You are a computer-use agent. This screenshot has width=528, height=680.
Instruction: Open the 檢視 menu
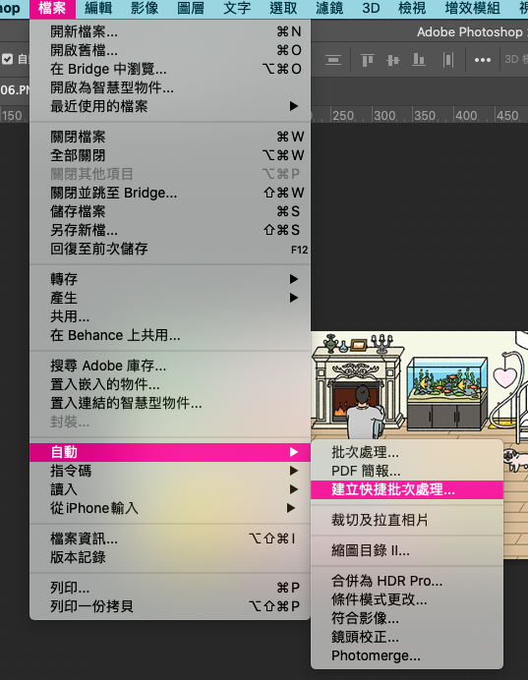(x=412, y=8)
